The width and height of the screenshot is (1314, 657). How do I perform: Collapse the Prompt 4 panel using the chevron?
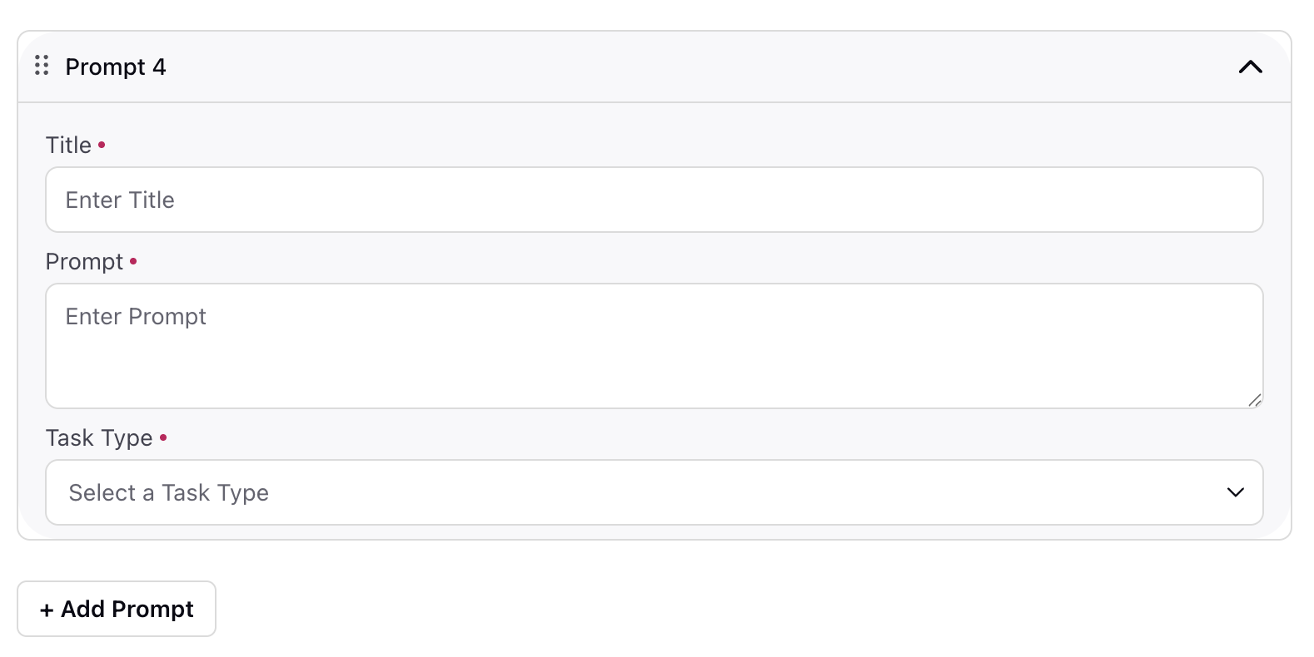(1250, 67)
